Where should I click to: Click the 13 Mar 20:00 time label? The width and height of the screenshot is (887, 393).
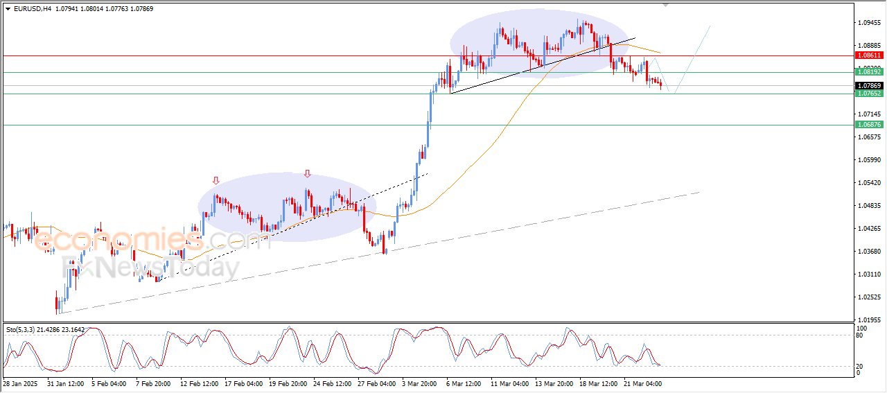click(555, 383)
